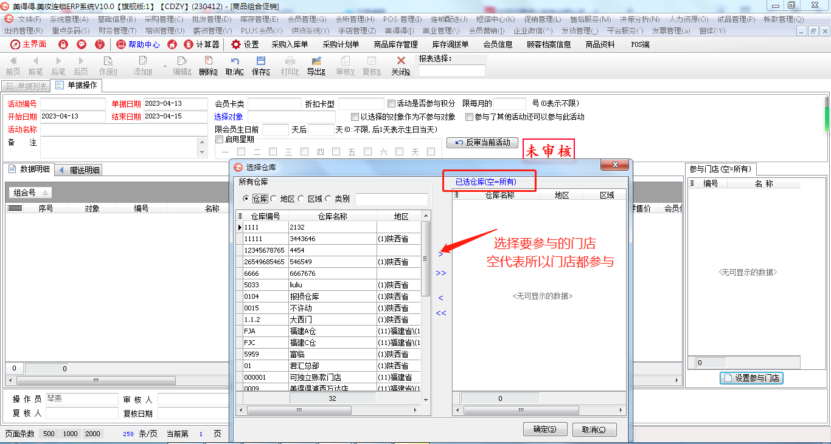Click the red home icon

(x=172, y=44)
